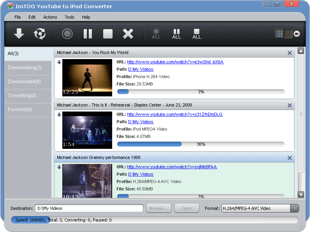Click the task list scrollbar thumb
Screen dimensions: 310x232
301,114
